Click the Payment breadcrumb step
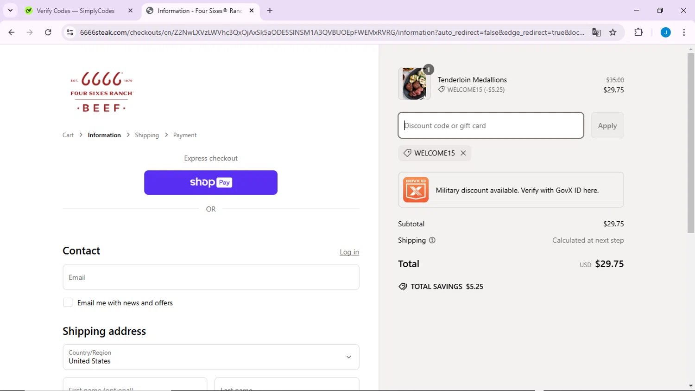 185,135
